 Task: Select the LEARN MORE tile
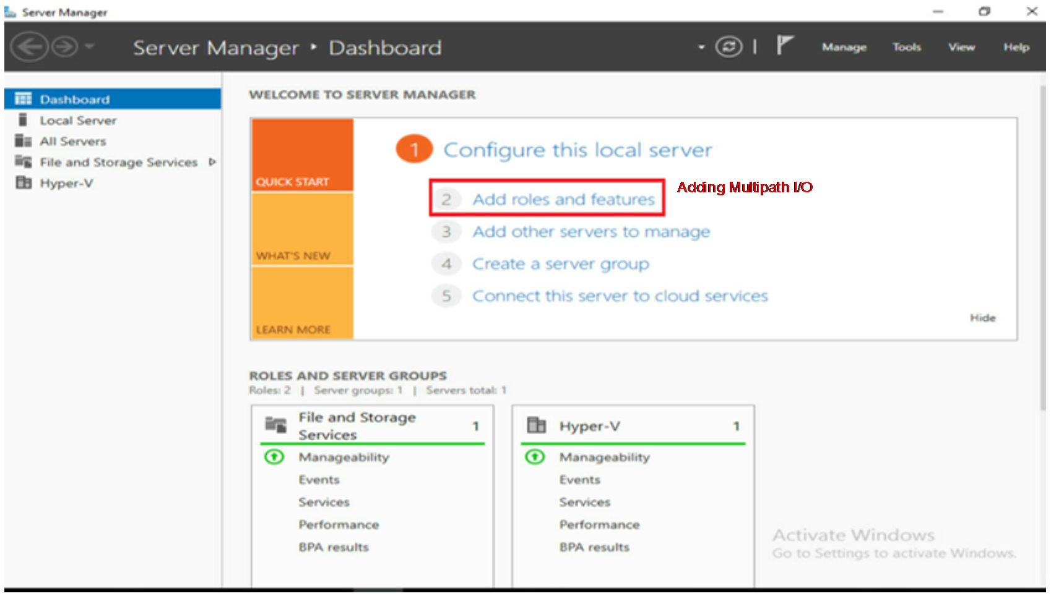(x=302, y=303)
